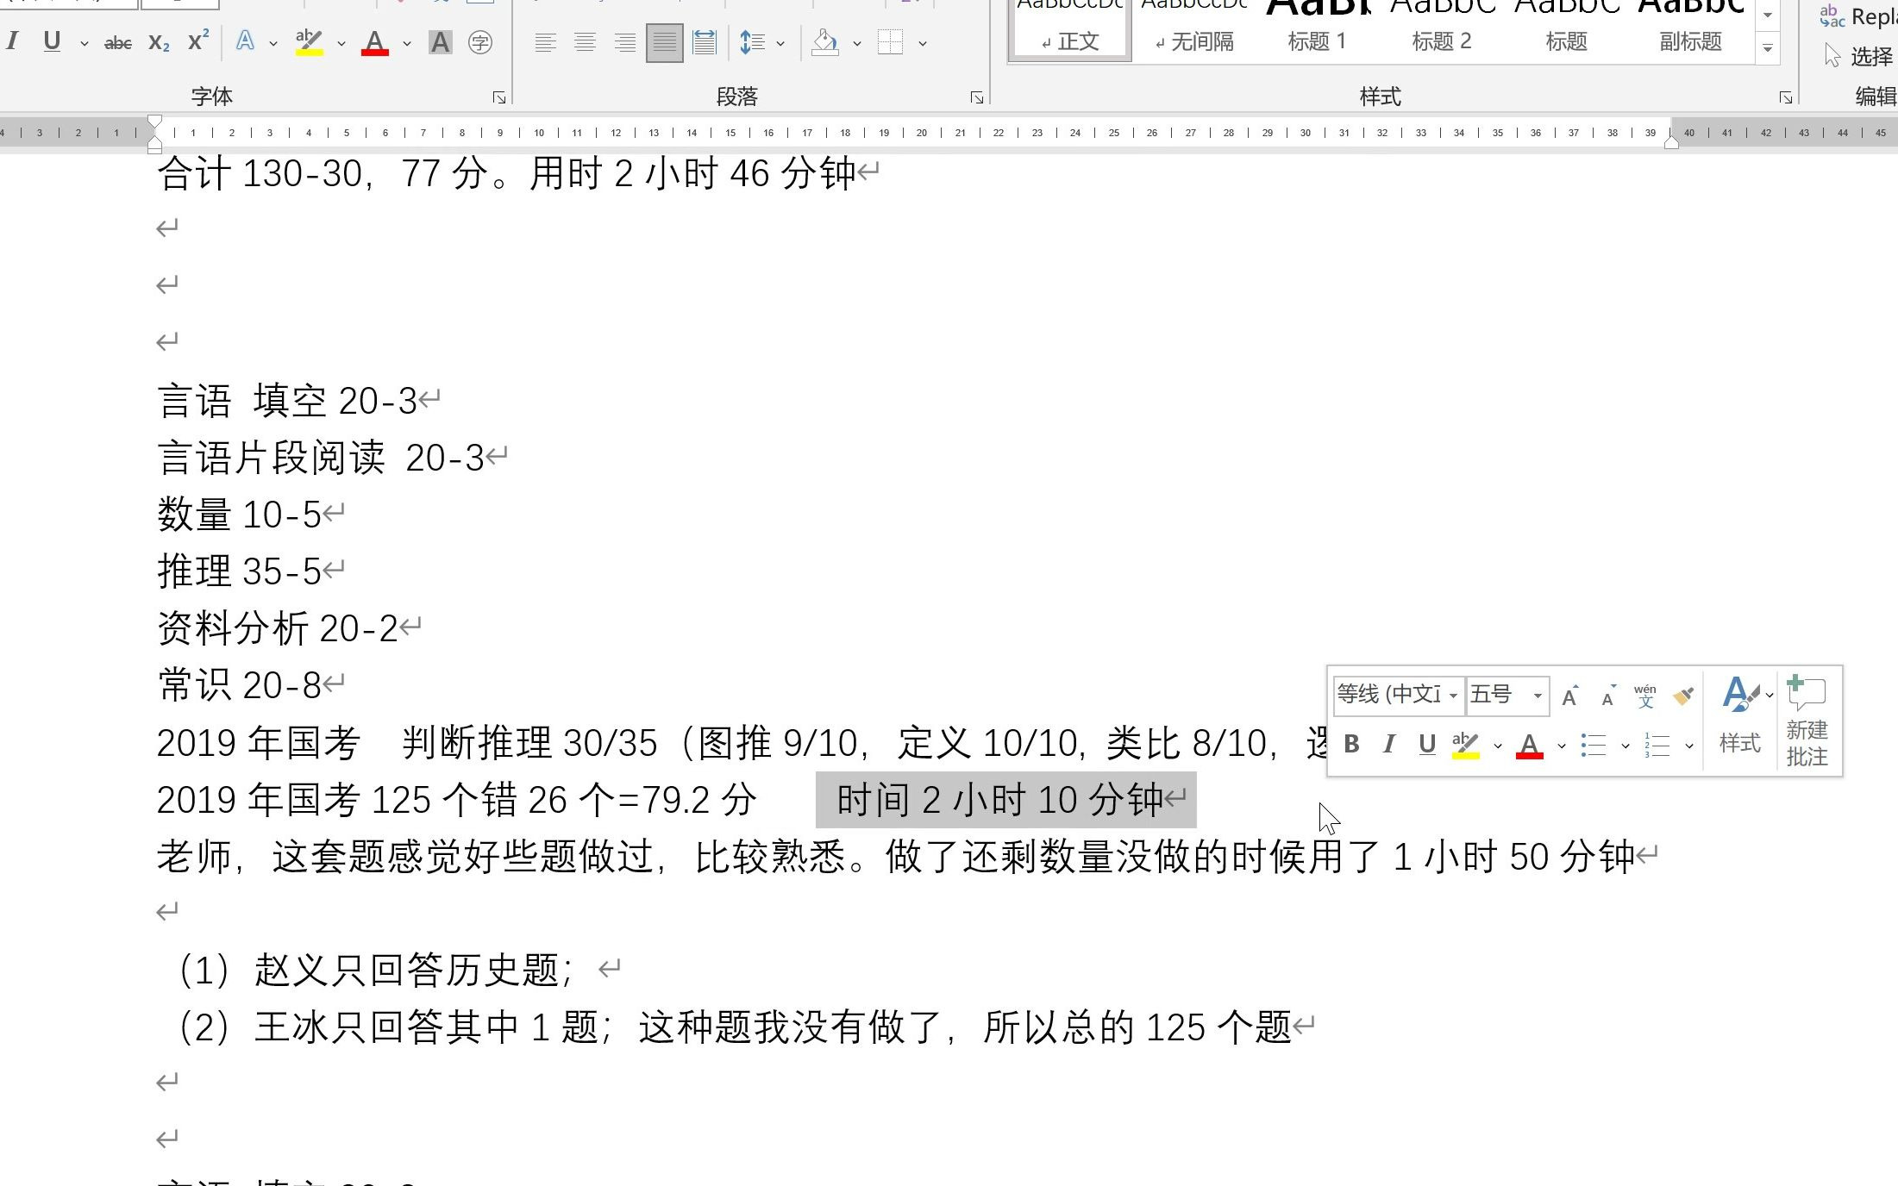The image size is (1898, 1186).
Task: Apply the 标题 2 style
Action: pyautogui.click(x=1442, y=29)
